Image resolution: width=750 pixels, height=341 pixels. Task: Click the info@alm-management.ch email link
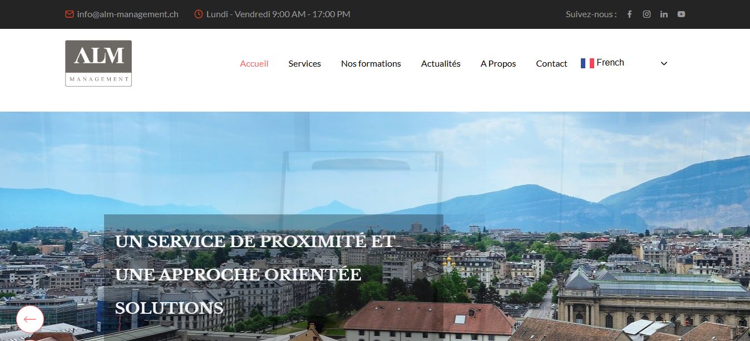coord(127,14)
